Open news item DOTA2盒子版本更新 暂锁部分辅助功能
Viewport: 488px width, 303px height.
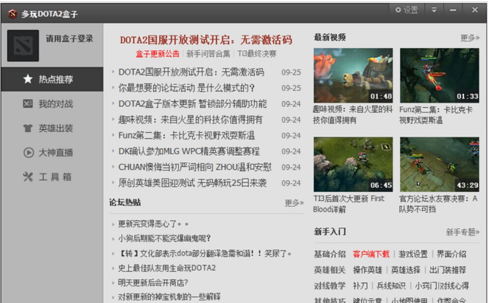(192, 104)
